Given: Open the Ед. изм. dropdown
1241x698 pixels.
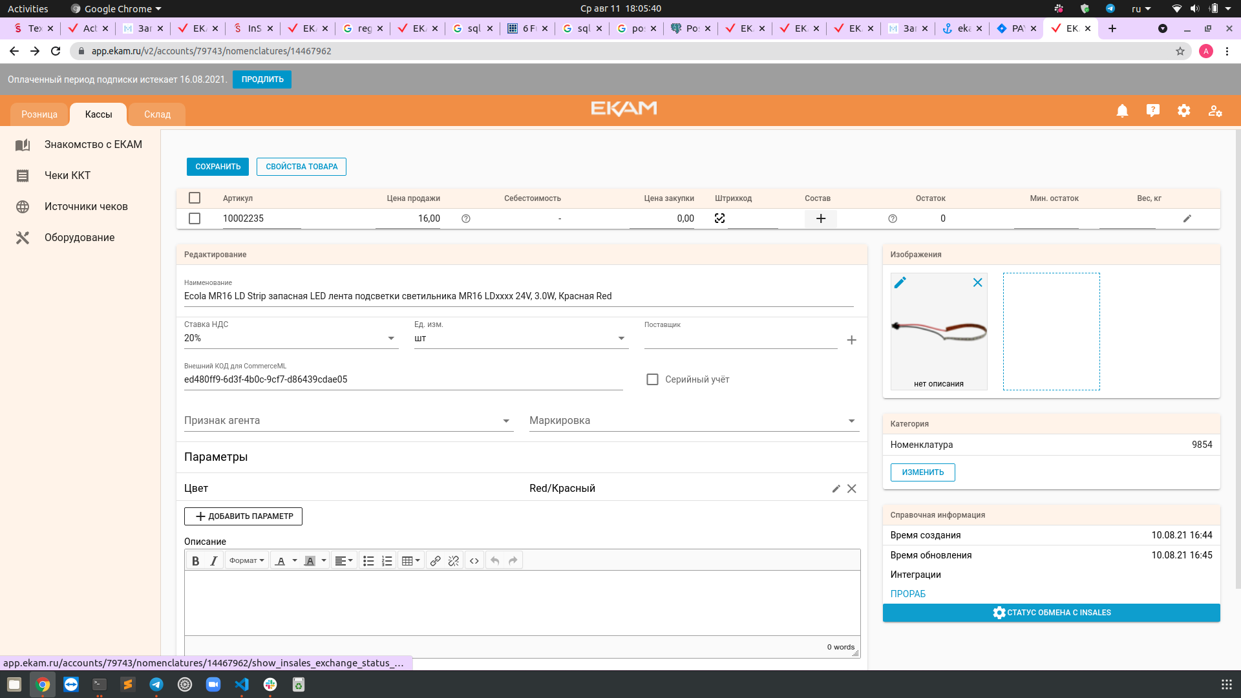Looking at the screenshot, I should 521,338.
